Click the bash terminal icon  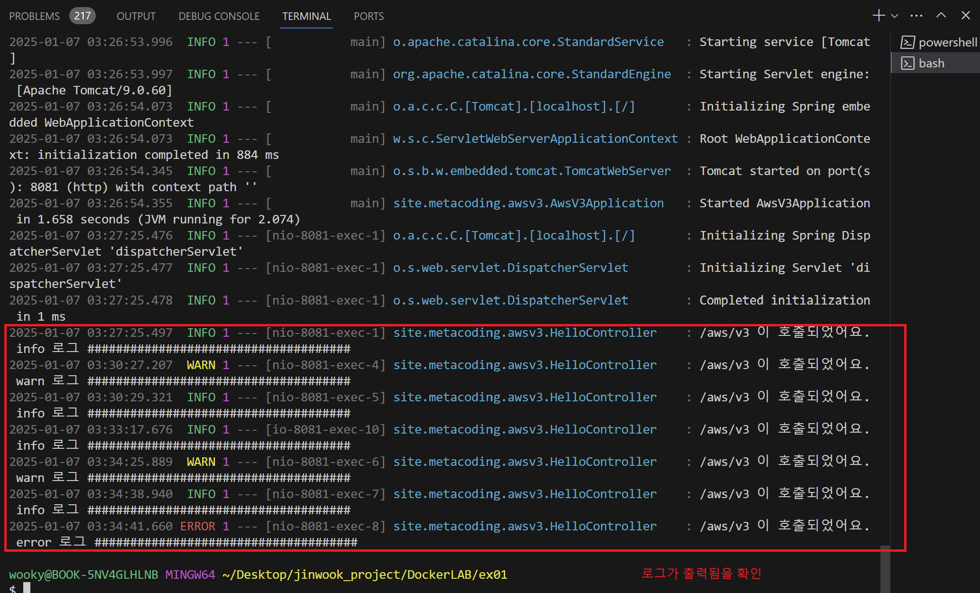(907, 63)
